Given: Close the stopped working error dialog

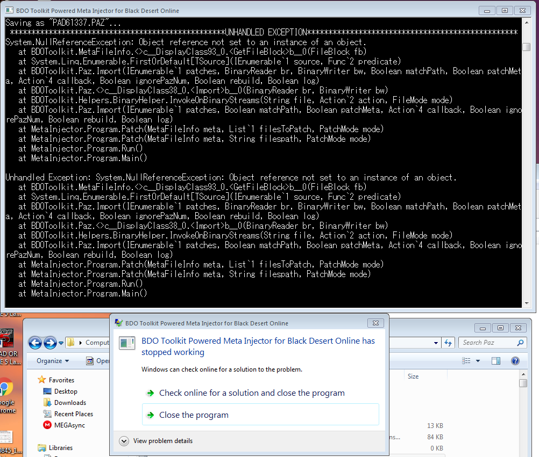Looking at the screenshot, I should pos(375,323).
